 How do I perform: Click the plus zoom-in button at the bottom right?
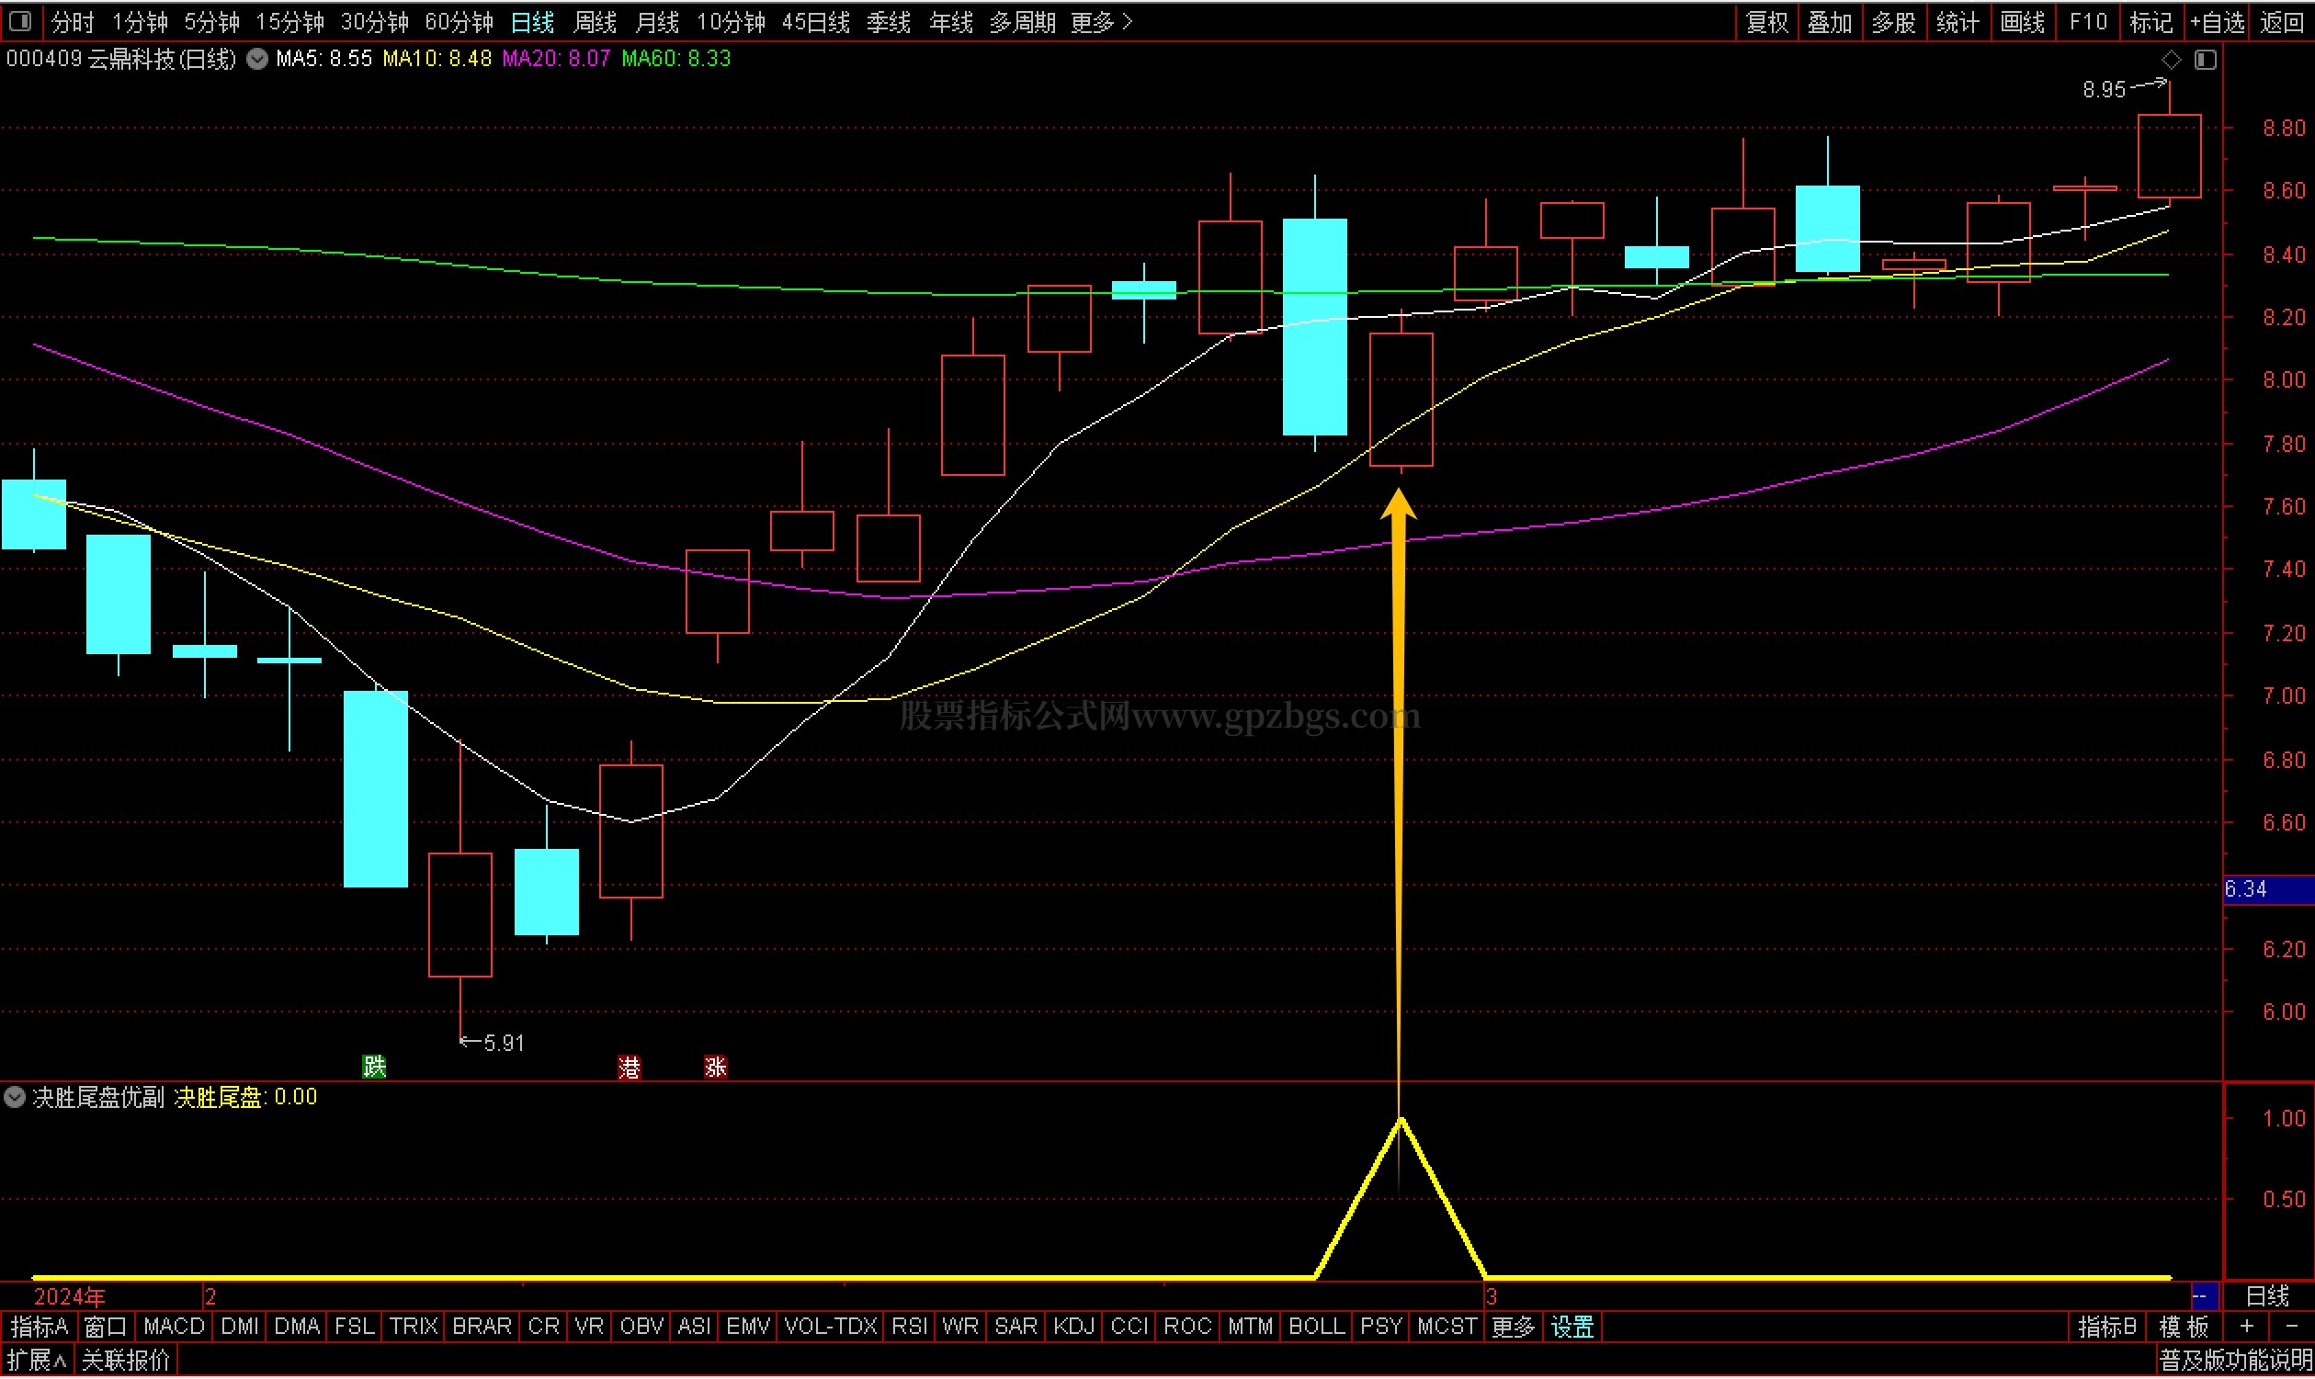pyautogui.click(x=2248, y=1328)
